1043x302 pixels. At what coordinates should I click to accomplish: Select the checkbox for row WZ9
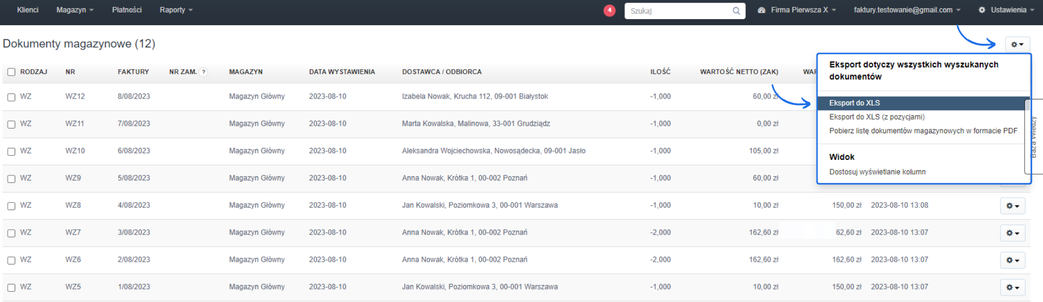point(11,178)
